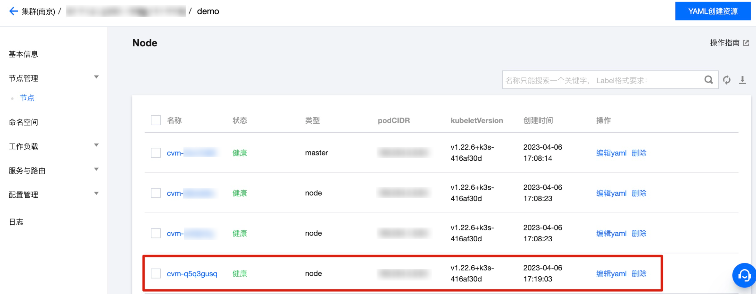This screenshot has width=756, height=294.
Task: Open the customer support chat bubble
Action: (x=744, y=275)
